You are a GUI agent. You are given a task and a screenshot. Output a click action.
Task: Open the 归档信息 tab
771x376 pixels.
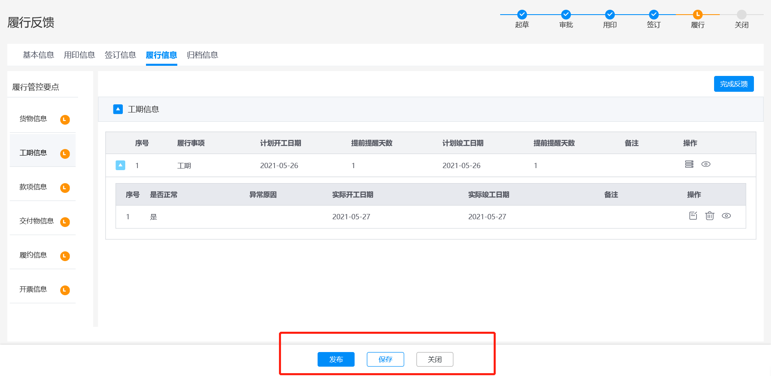203,55
